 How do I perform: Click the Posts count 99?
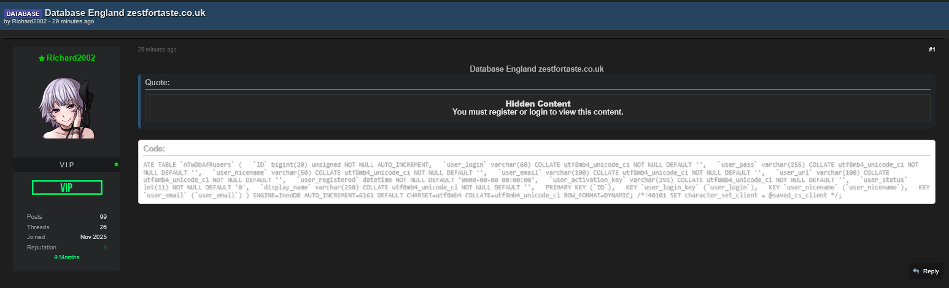tap(103, 217)
